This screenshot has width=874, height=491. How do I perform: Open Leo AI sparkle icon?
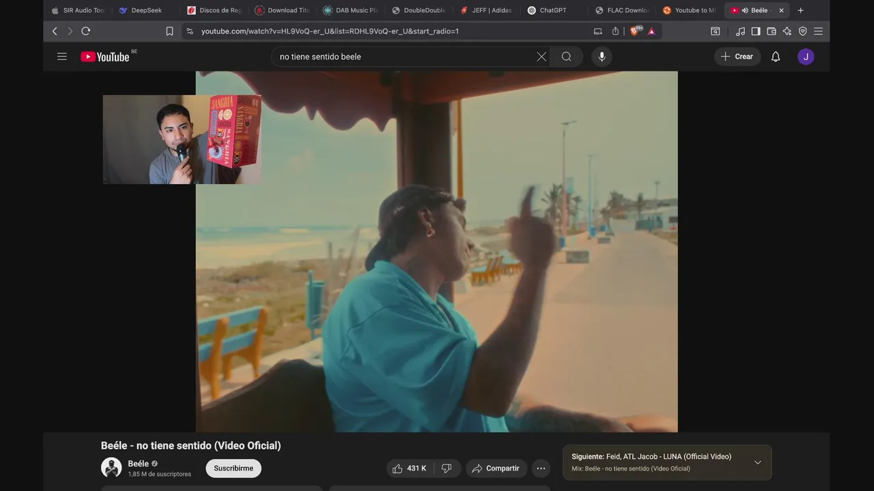pyautogui.click(x=787, y=31)
